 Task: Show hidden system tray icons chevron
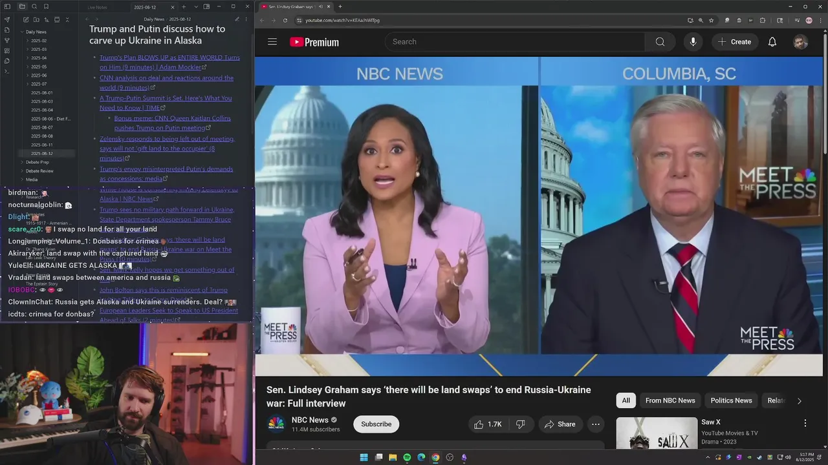tap(707, 457)
